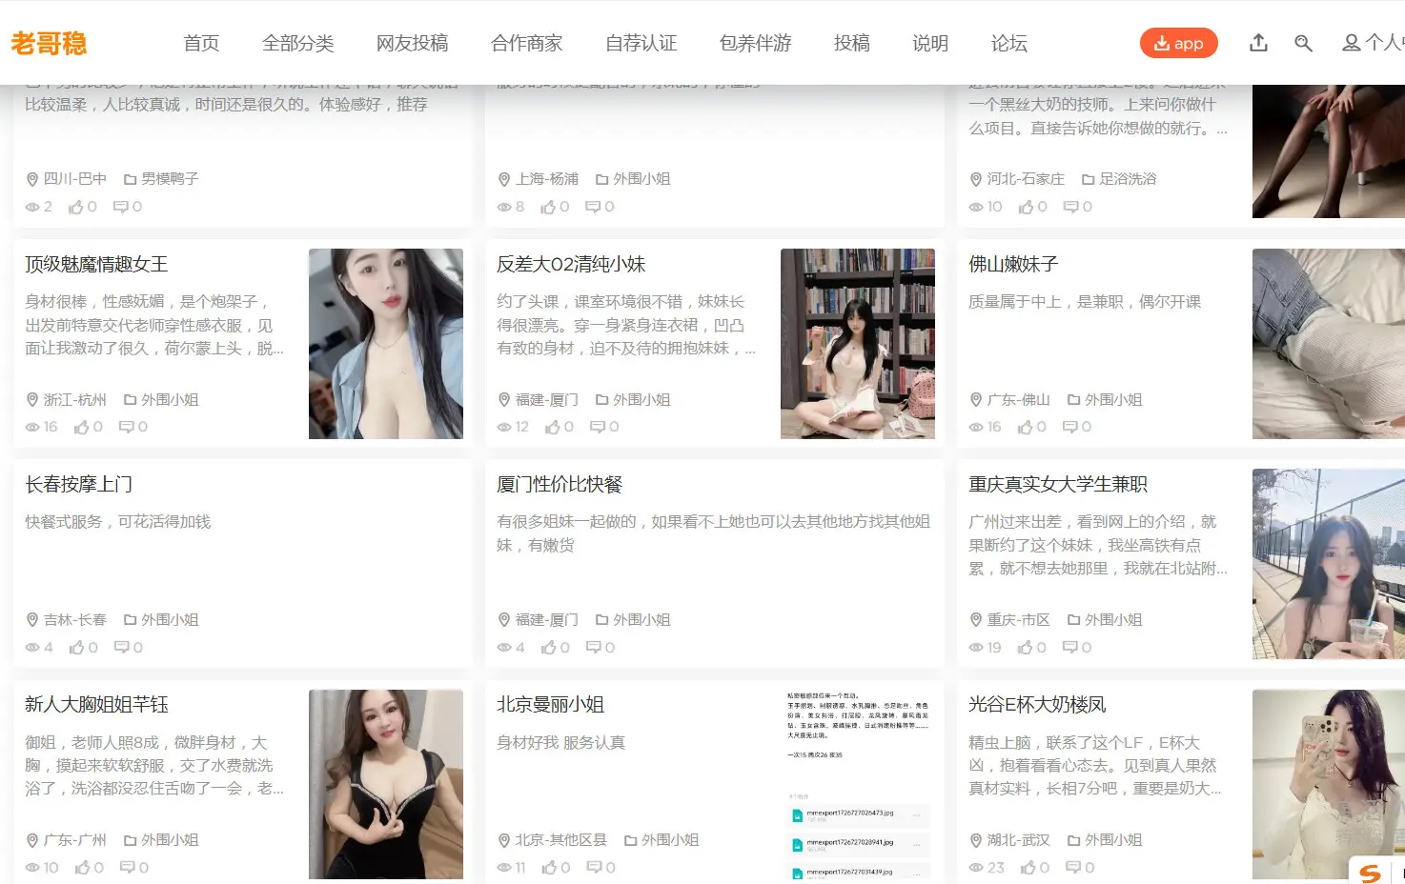This screenshot has height=884, width=1405.
Task: Open the post 反差大O2清纯小妹
Action: click(x=569, y=264)
